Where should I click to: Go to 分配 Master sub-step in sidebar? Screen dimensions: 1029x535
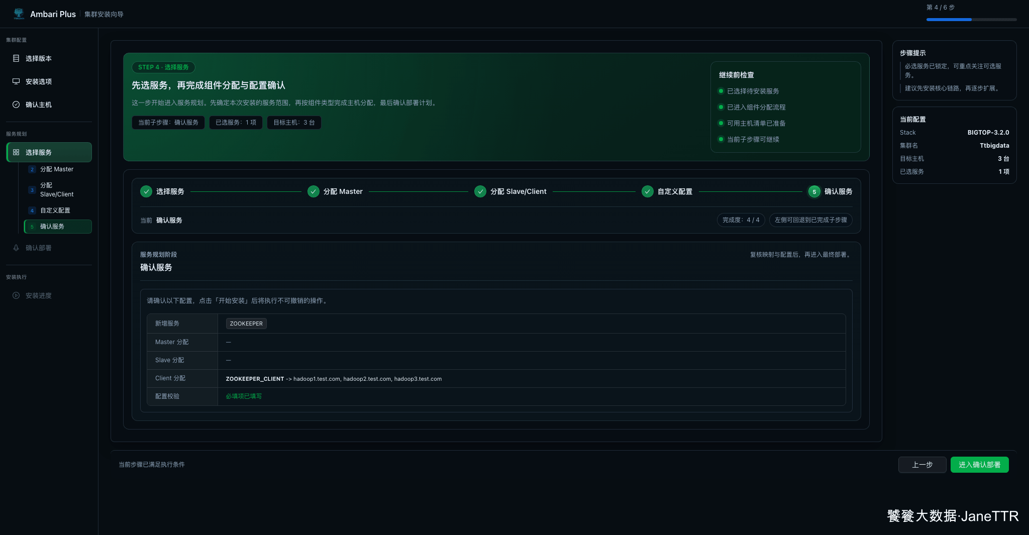click(58, 169)
